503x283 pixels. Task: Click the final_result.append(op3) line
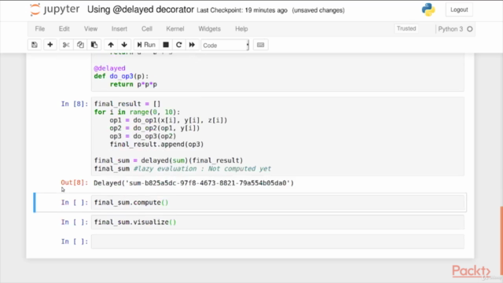tap(156, 145)
